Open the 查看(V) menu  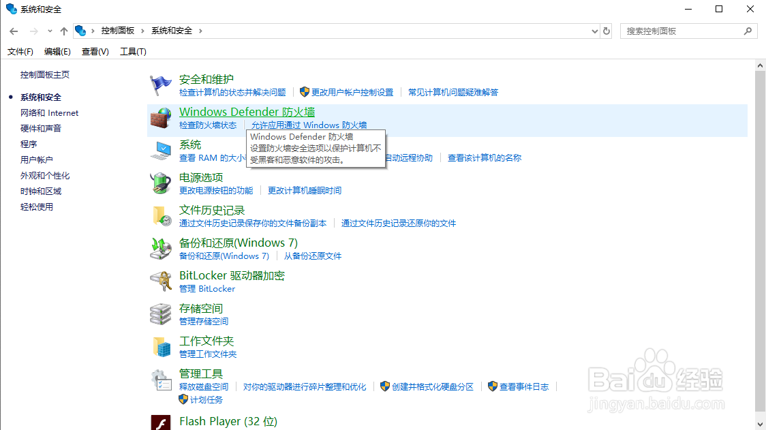click(x=95, y=51)
